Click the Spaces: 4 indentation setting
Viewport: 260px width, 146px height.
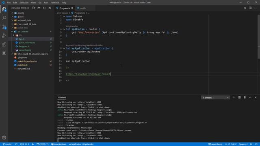243,144
